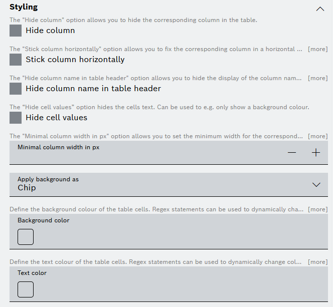Read more about background colour description
The height and width of the screenshot is (307, 333).
coord(317,209)
